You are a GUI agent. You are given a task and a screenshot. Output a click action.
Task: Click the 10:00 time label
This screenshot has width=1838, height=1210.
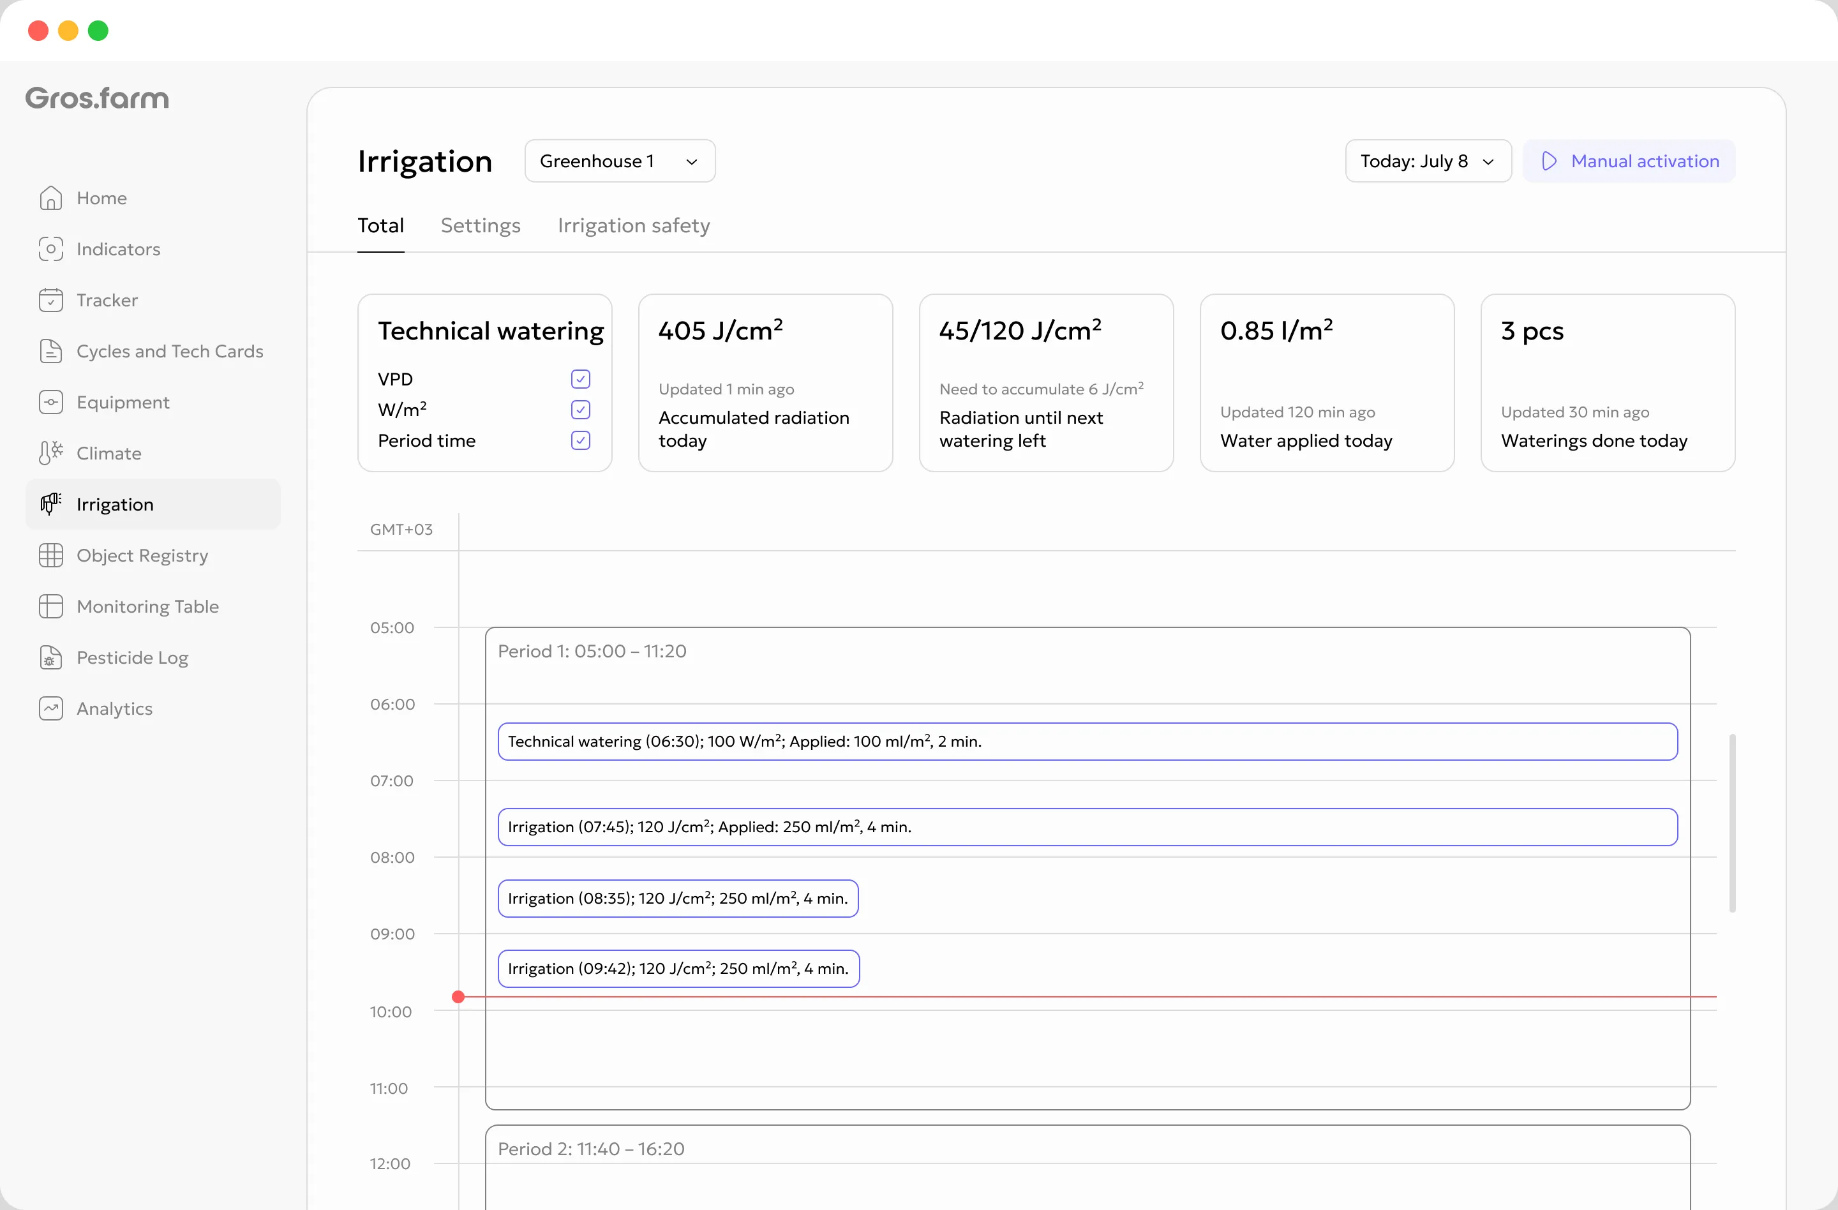click(391, 1012)
